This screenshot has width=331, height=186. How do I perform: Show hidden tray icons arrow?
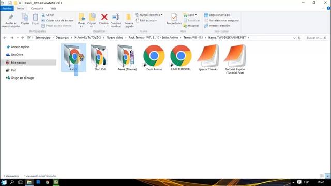pos(293,182)
